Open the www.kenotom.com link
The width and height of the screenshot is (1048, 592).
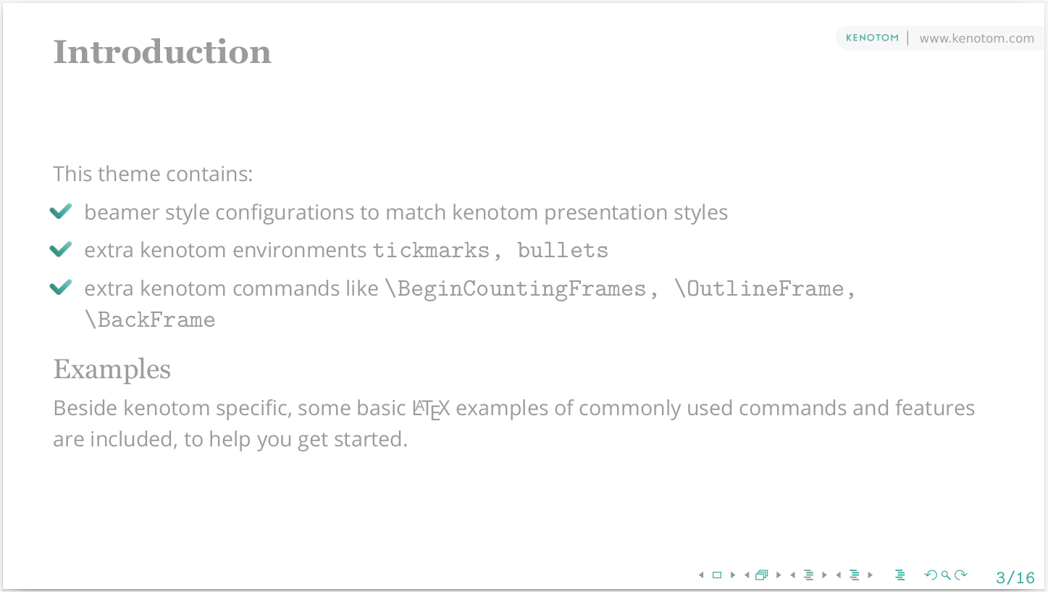pyautogui.click(x=976, y=38)
